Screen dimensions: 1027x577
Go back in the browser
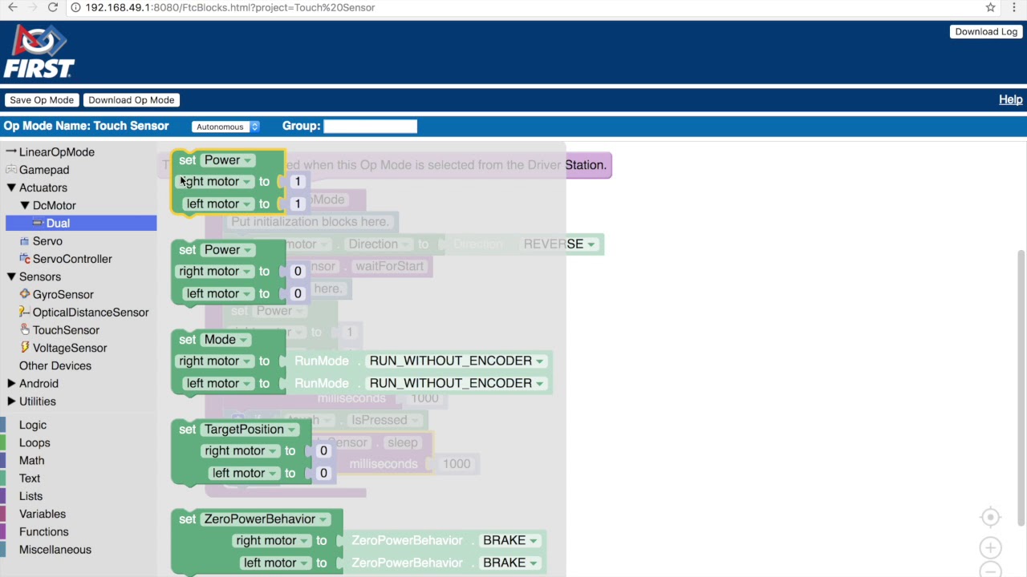coord(13,7)
